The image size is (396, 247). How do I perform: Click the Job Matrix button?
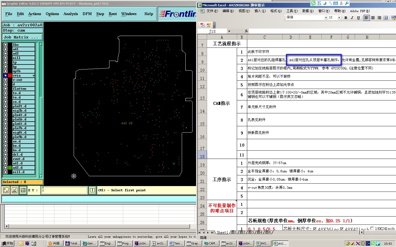pyautogui.click(x=23, y=37)
